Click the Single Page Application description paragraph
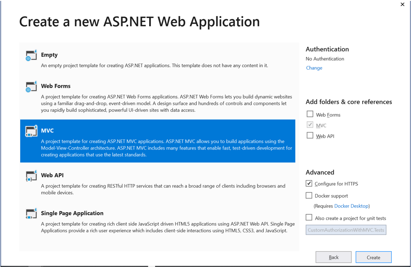412x267 pixels. point(168,228)
